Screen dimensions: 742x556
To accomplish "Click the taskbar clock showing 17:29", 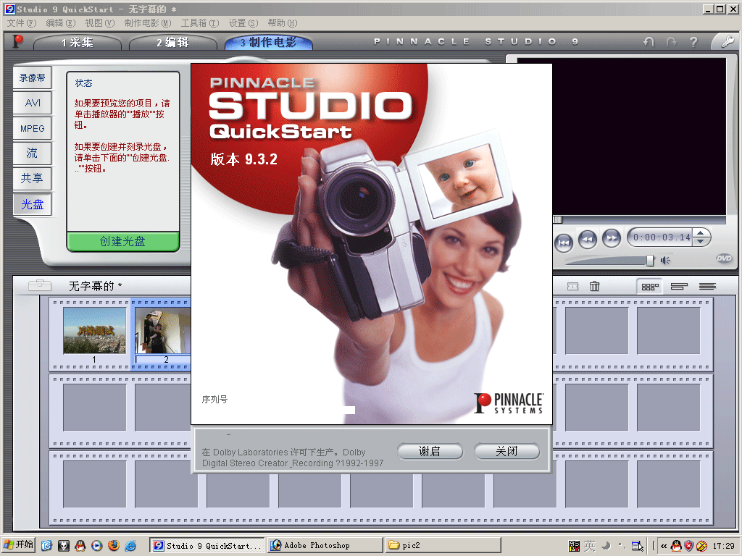I will click(x=724, y=546).
